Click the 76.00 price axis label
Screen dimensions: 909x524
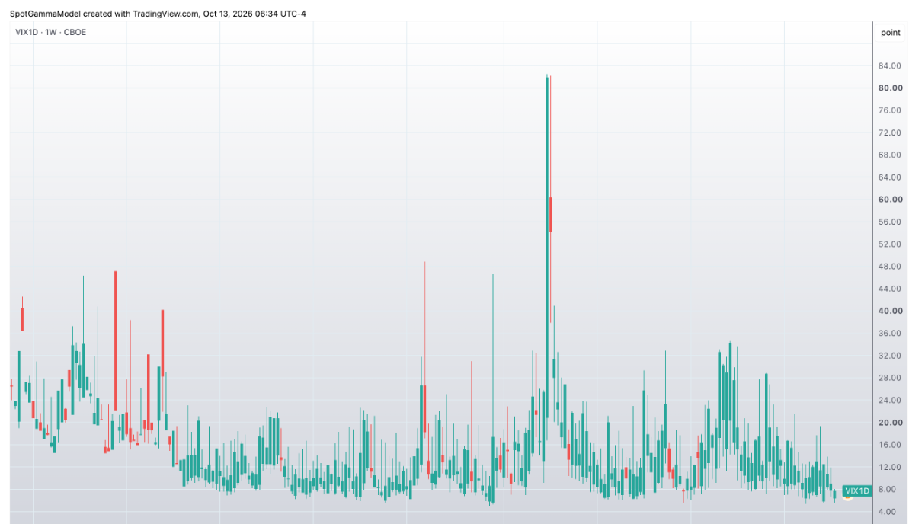890,110
